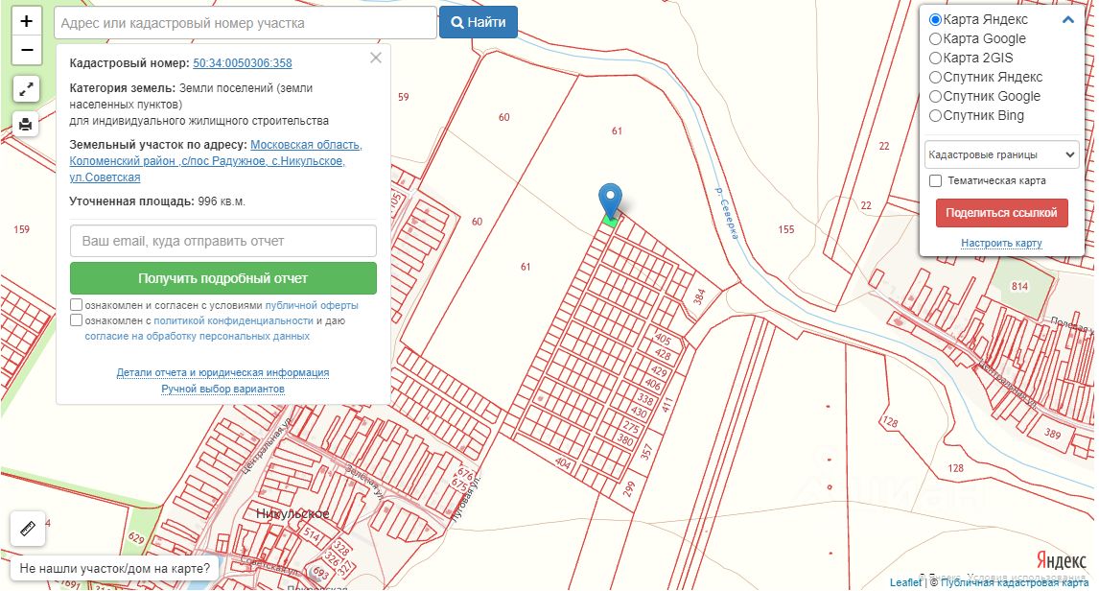Zoom in on the map
This screenshot has height=591, width=1099.
click(26, 21)
